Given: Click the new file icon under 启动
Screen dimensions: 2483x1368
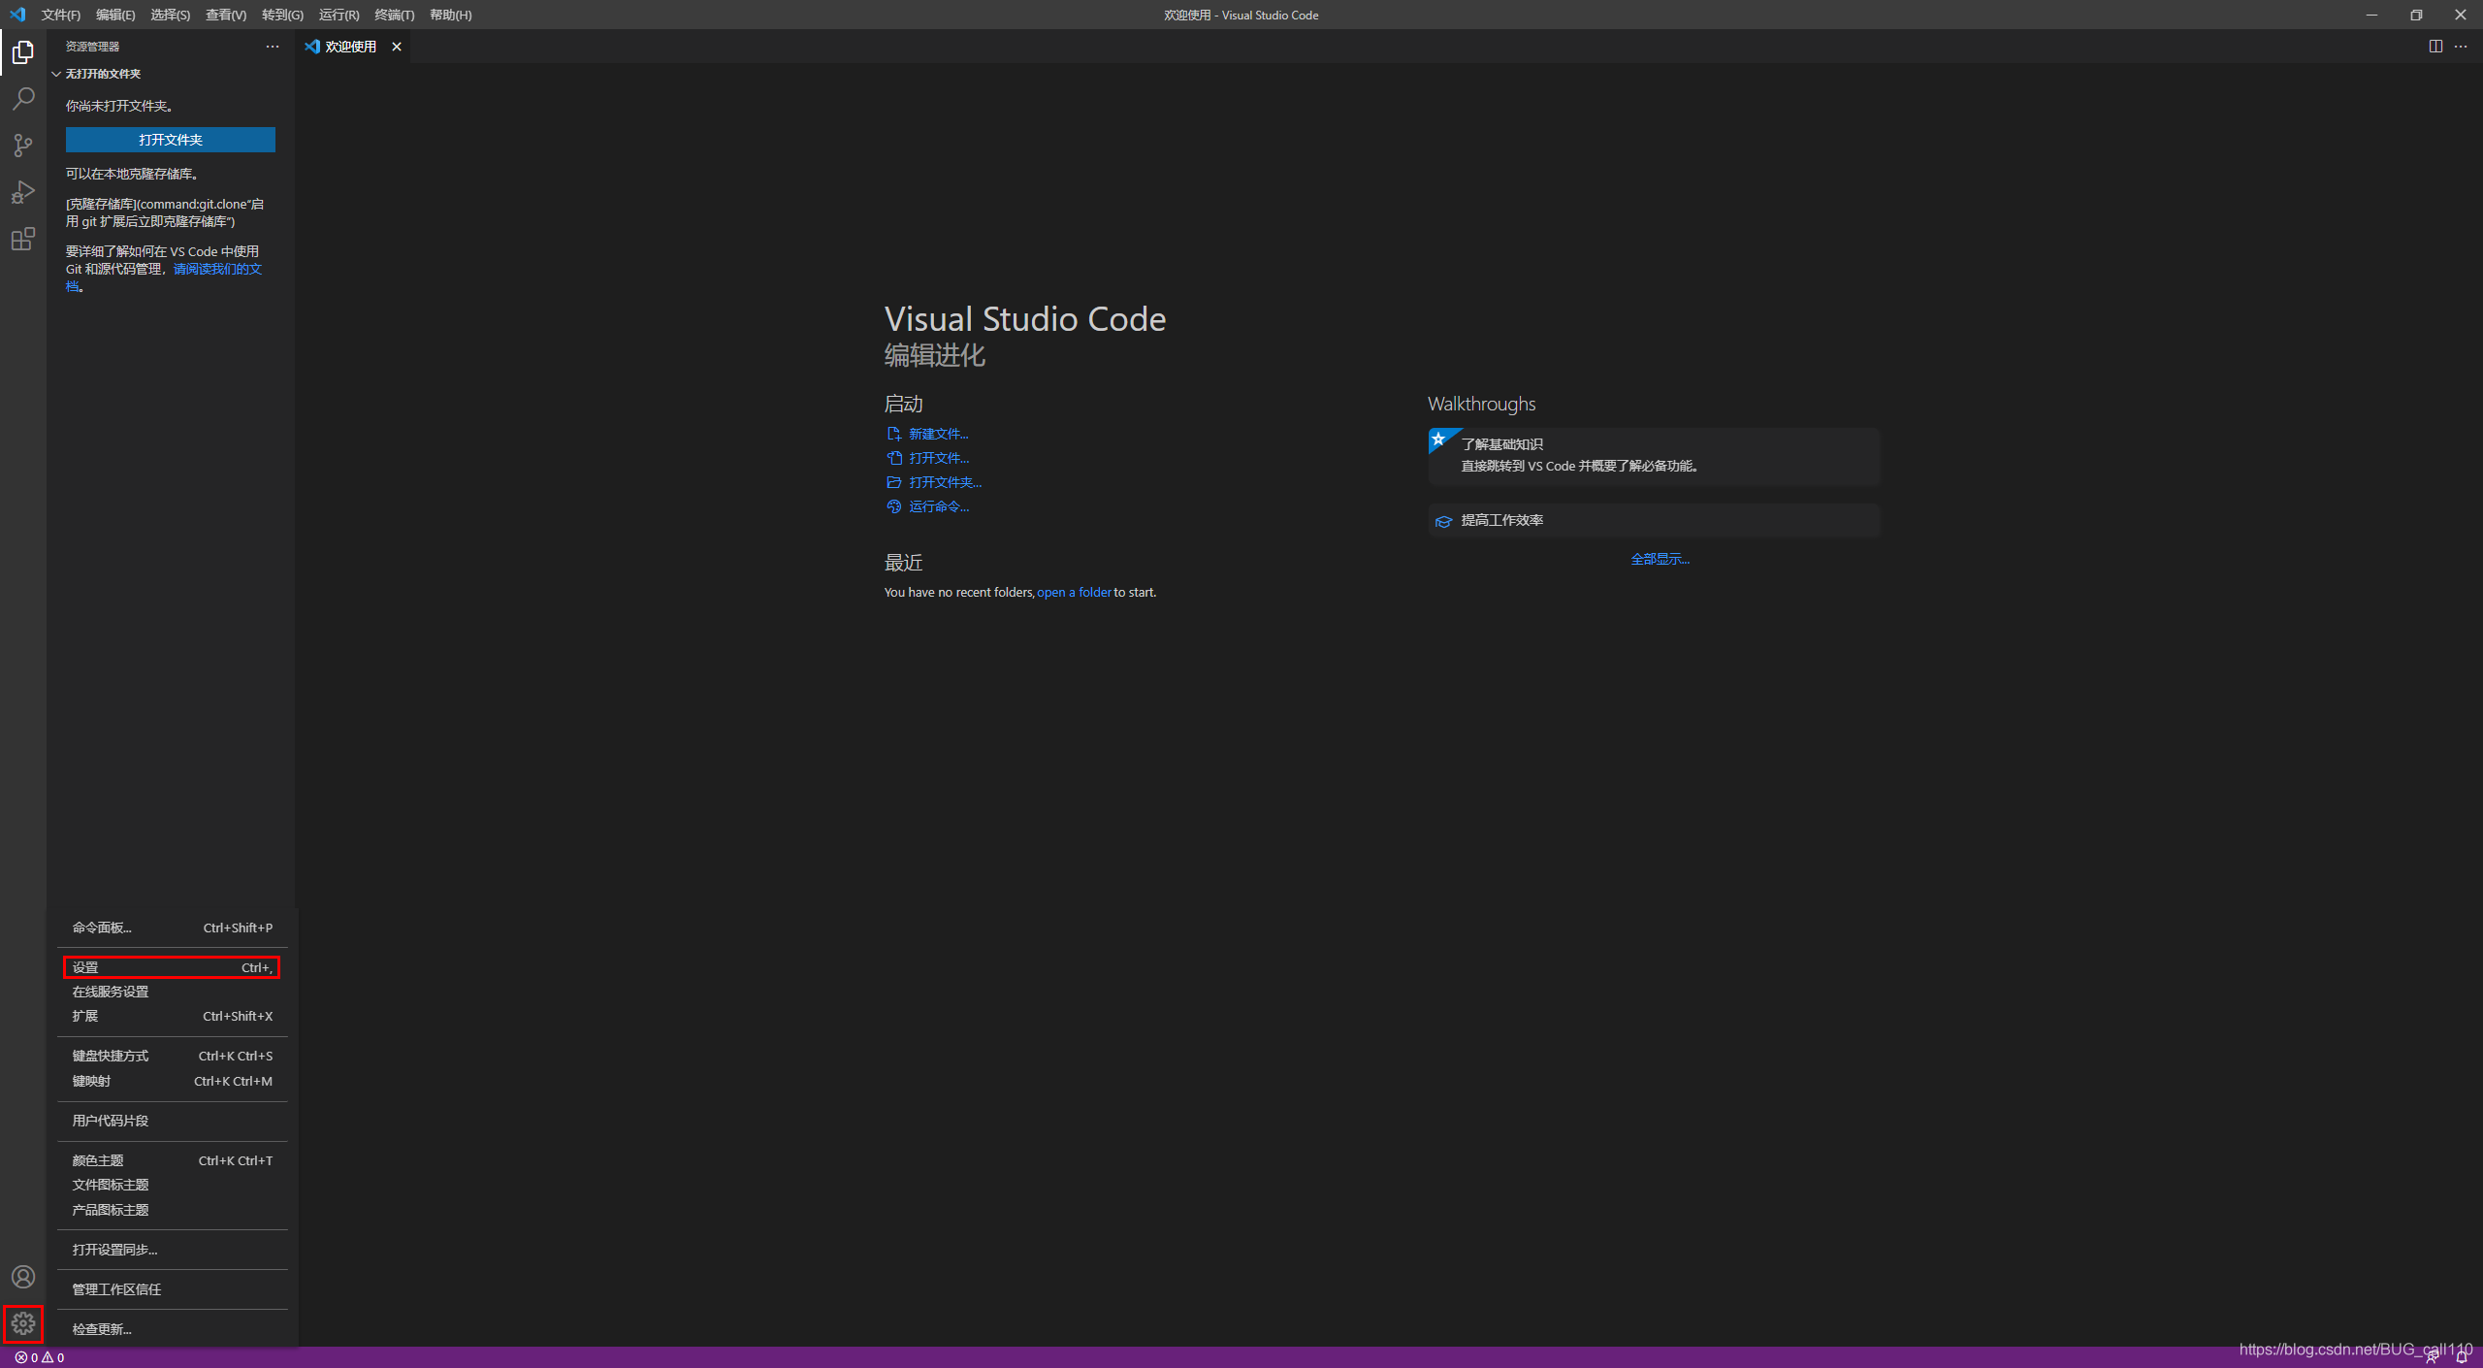Looking at the screenshot, I should coord(893,434).
